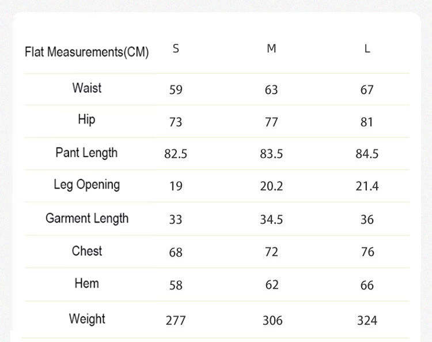Select the Weight row label
The width and height of the screenshot is (432, 342).
click(x=87, y=318)
